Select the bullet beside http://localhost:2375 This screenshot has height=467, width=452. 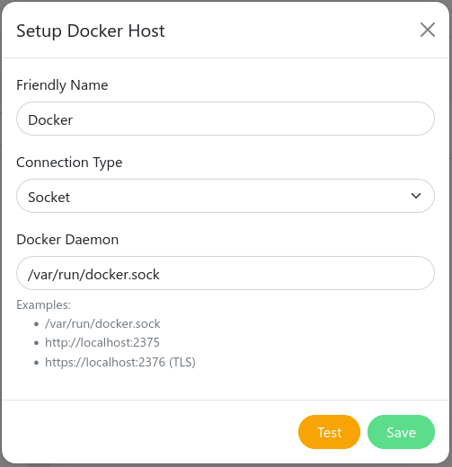[x=37, y=343]
